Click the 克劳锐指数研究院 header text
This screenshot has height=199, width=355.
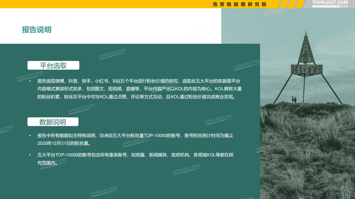(239, 4)
